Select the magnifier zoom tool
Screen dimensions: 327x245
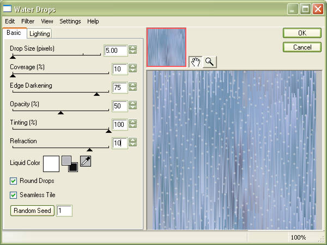point(210,62)
